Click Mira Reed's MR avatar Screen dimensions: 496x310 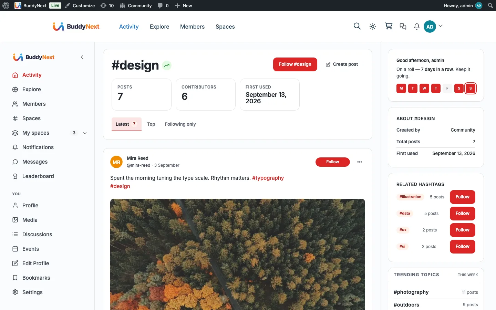tap(116, 162)
